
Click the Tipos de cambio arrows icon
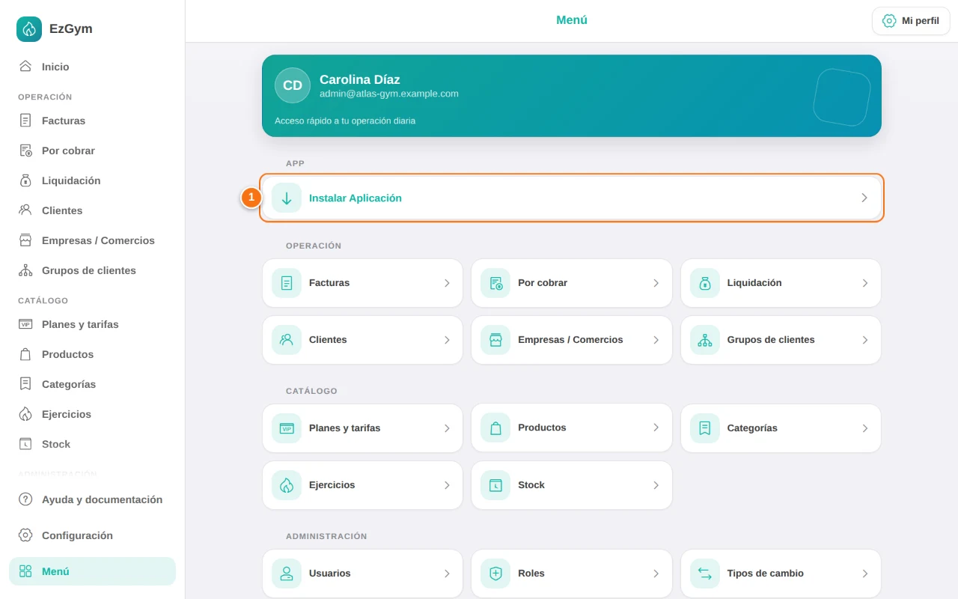point(705,574)
